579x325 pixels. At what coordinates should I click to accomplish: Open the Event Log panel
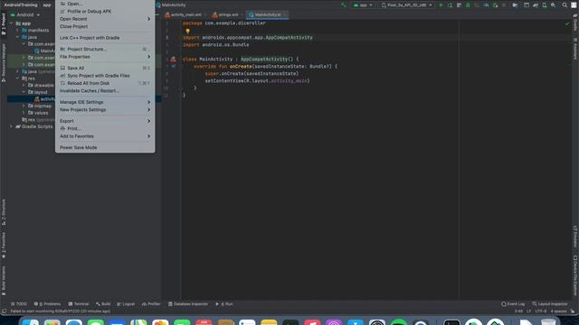[513, 304]
